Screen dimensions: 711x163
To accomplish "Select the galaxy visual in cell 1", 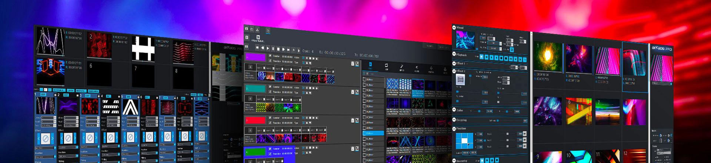I will [x=547, y=56].
